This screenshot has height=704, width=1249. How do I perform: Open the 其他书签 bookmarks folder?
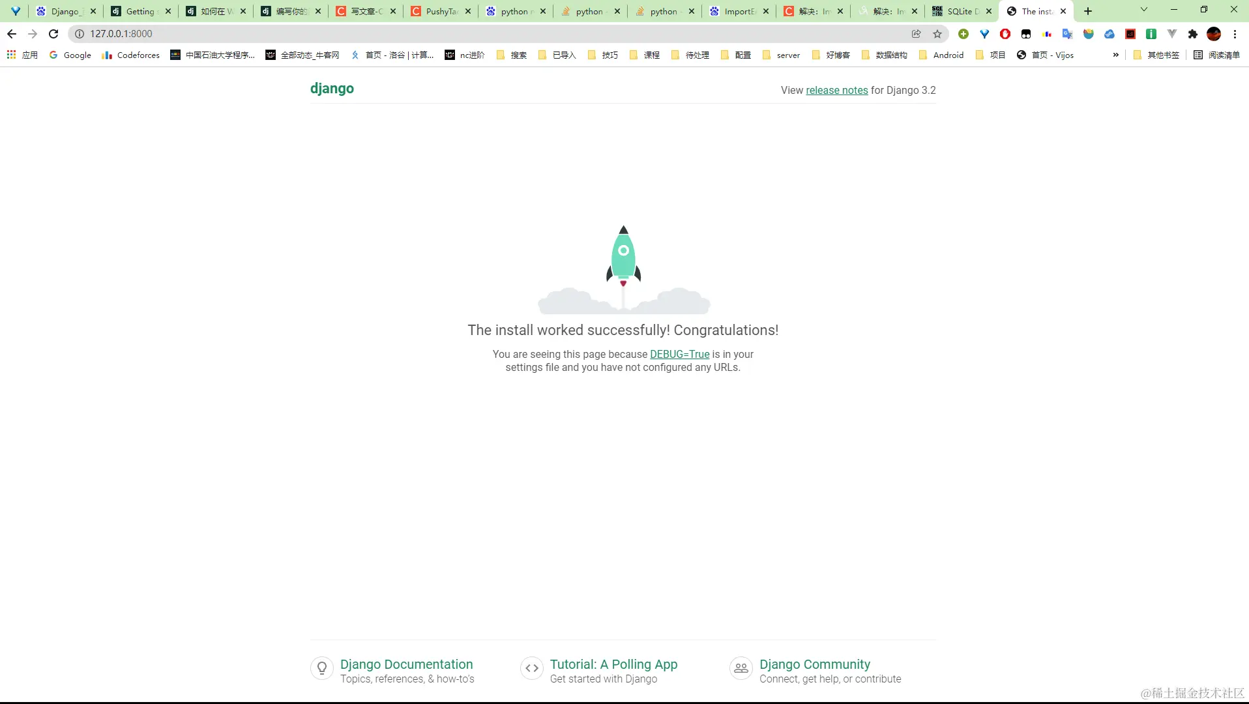(1156, 55)
